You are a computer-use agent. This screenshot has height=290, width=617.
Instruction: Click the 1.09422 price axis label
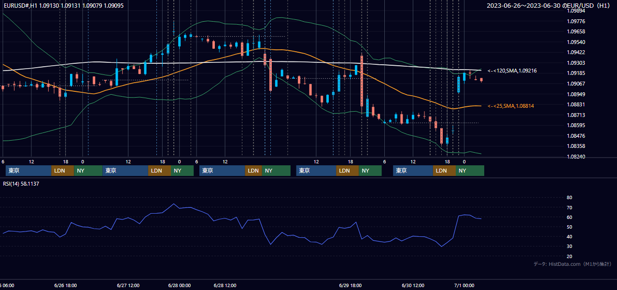click(576, 53)
